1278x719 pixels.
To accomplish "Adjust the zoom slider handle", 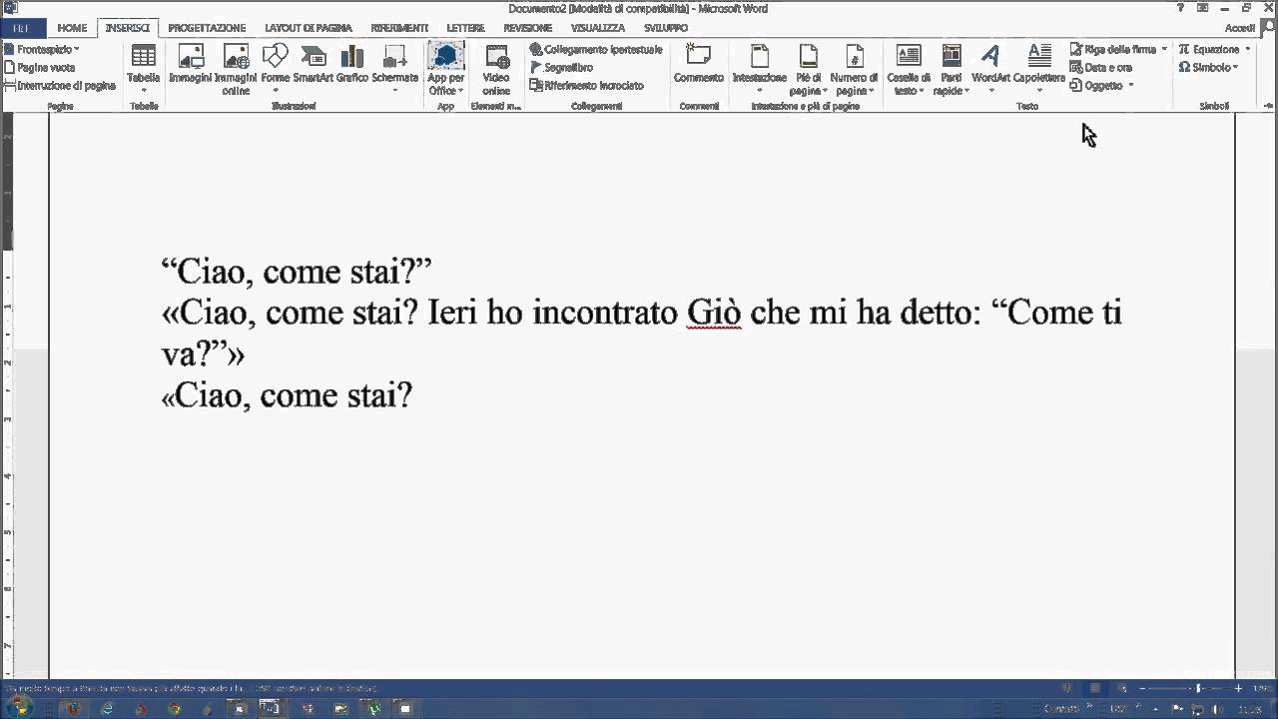I will pyautogui.click(x=1199, y=688).
